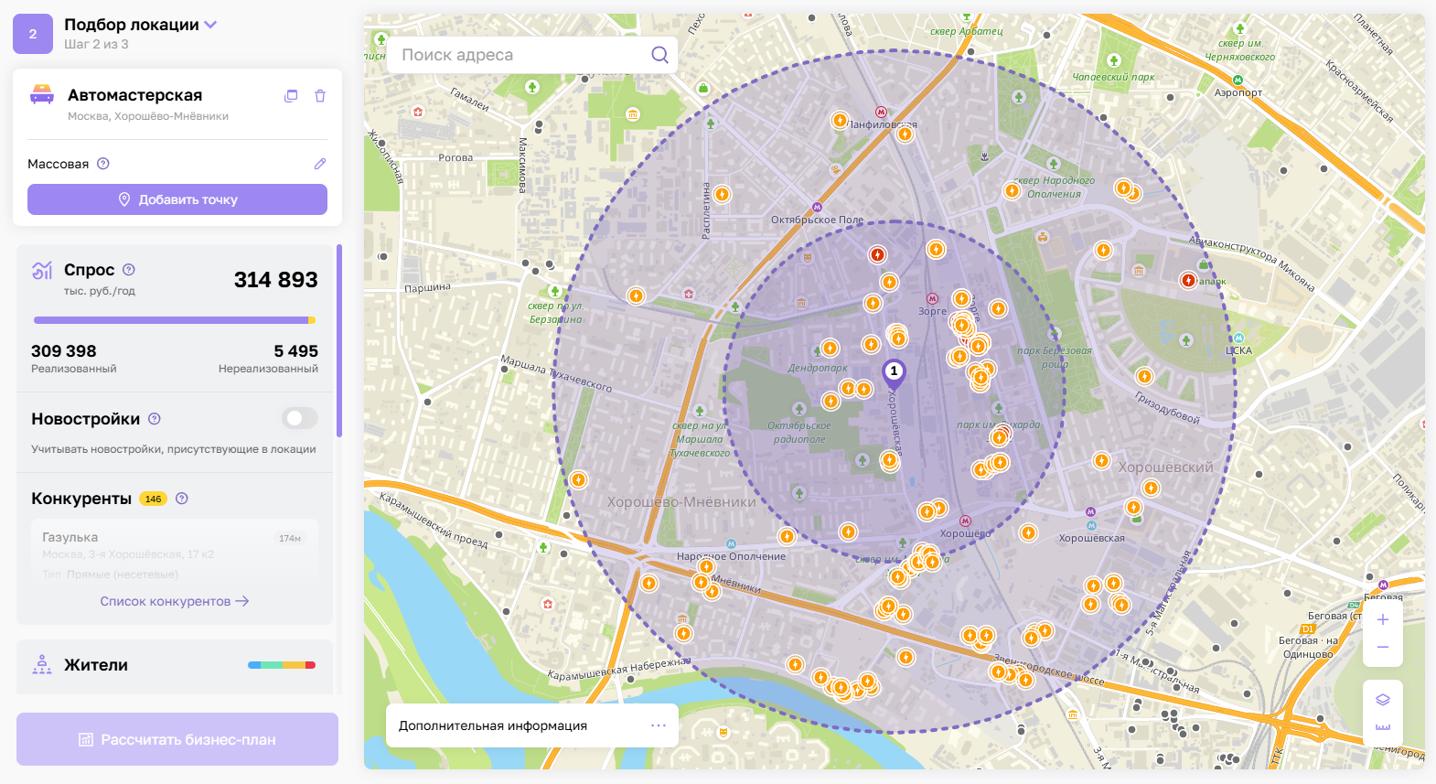
Task: Open Список конкурентов link
Action: (x=175, y=601)
